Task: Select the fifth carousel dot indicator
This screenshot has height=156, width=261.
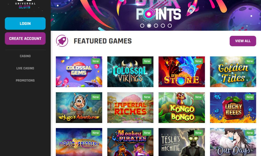Action: pos(170,26)
